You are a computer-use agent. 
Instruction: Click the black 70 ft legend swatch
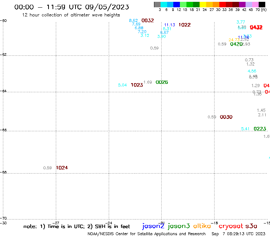(262, 4)
